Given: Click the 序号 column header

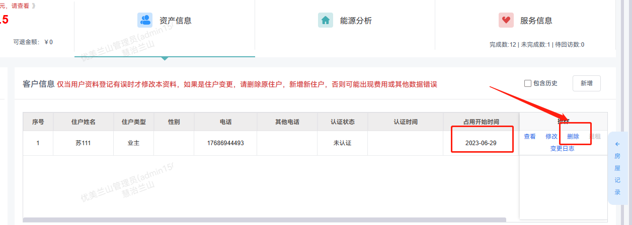Looking at the screenshot, I should (x=38, y=122).
